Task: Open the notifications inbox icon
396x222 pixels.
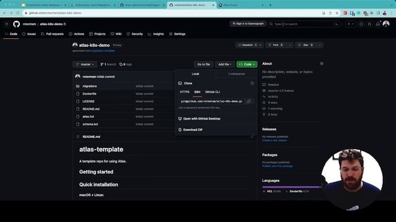Action: pyautogui.click(x=378, y=24)
